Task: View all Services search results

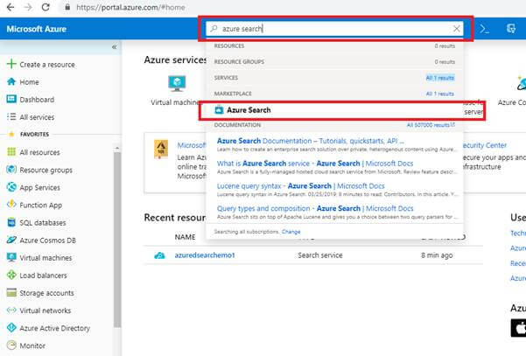Action: [x=439, y=78]
